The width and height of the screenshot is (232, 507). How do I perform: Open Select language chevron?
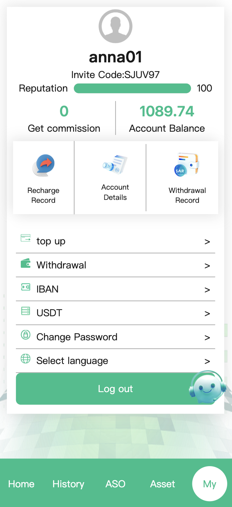tap(207, 361)
